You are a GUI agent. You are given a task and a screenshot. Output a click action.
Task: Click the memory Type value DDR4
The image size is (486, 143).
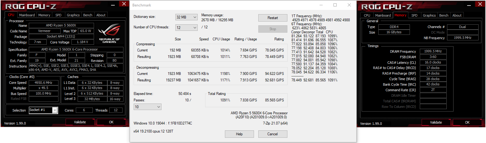tap(394, 27)
